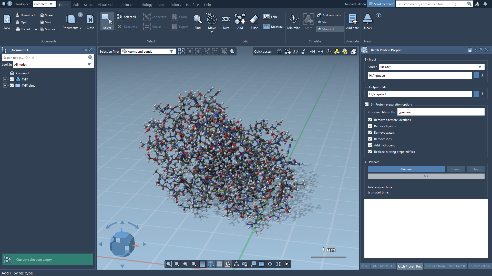Open the Measure tool

click(273, 27)
